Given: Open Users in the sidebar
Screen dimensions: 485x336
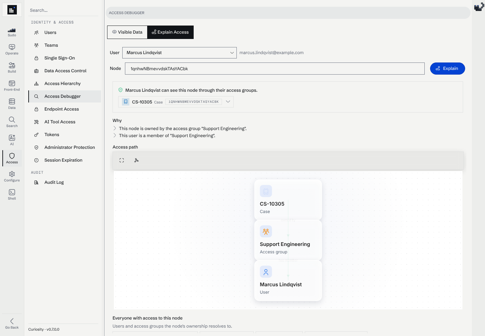Looking at the screenshot, I should 65,33.
